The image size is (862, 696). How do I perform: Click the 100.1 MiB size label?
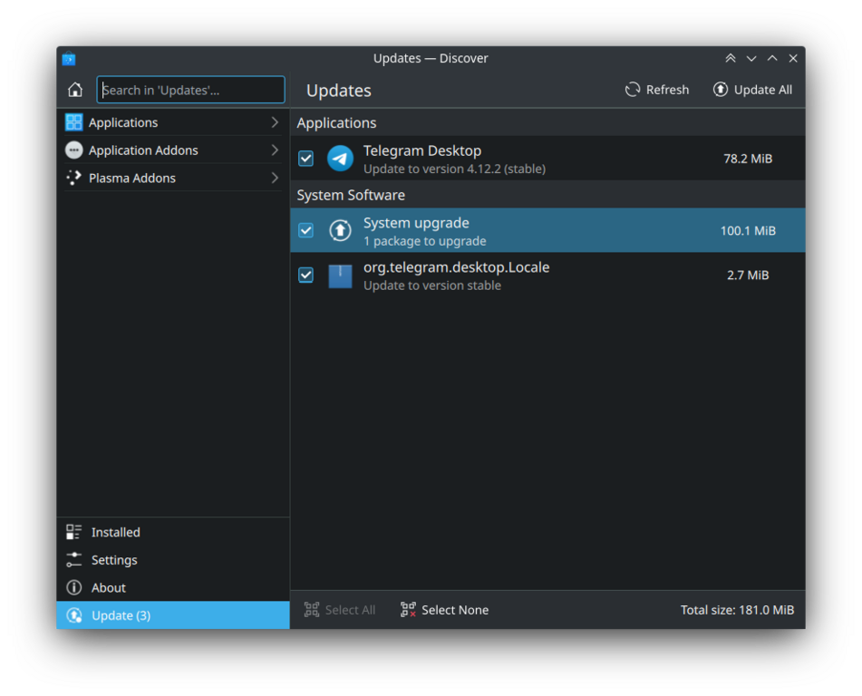pyautogui.click(x=748, y=230)
